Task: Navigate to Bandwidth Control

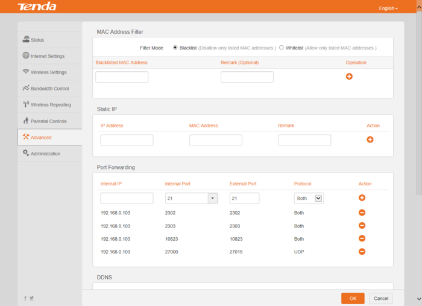Action: (50, 88)
